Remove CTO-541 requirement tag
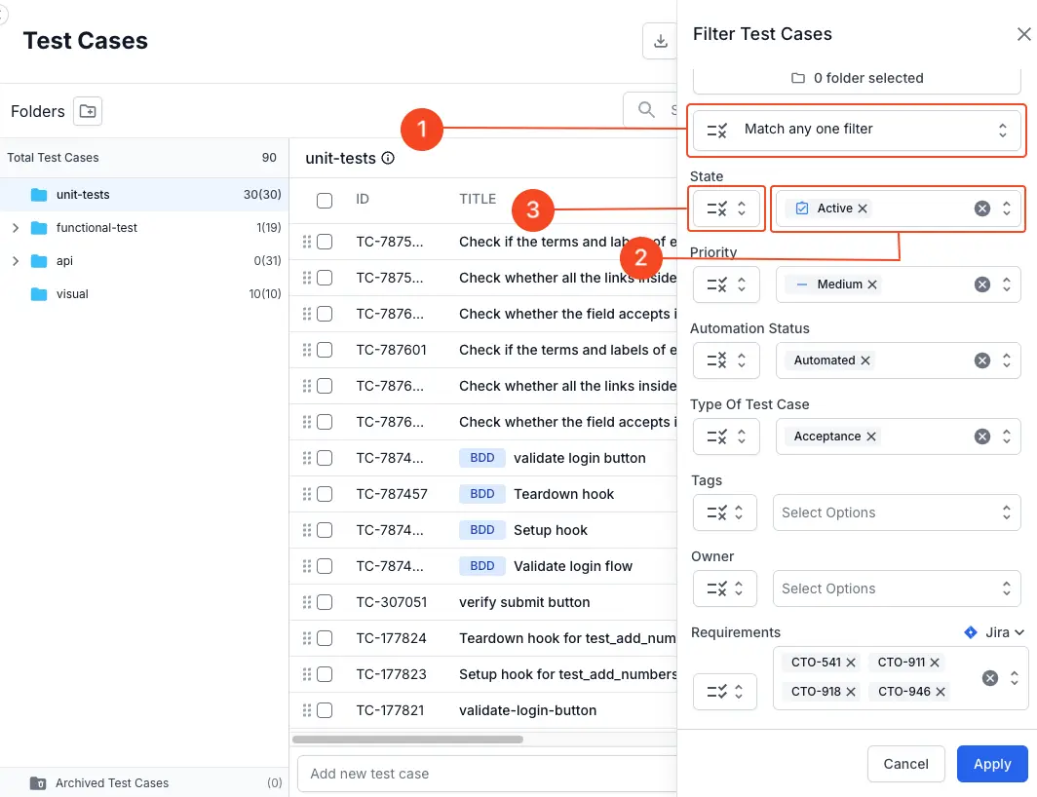 coord(851,663)
